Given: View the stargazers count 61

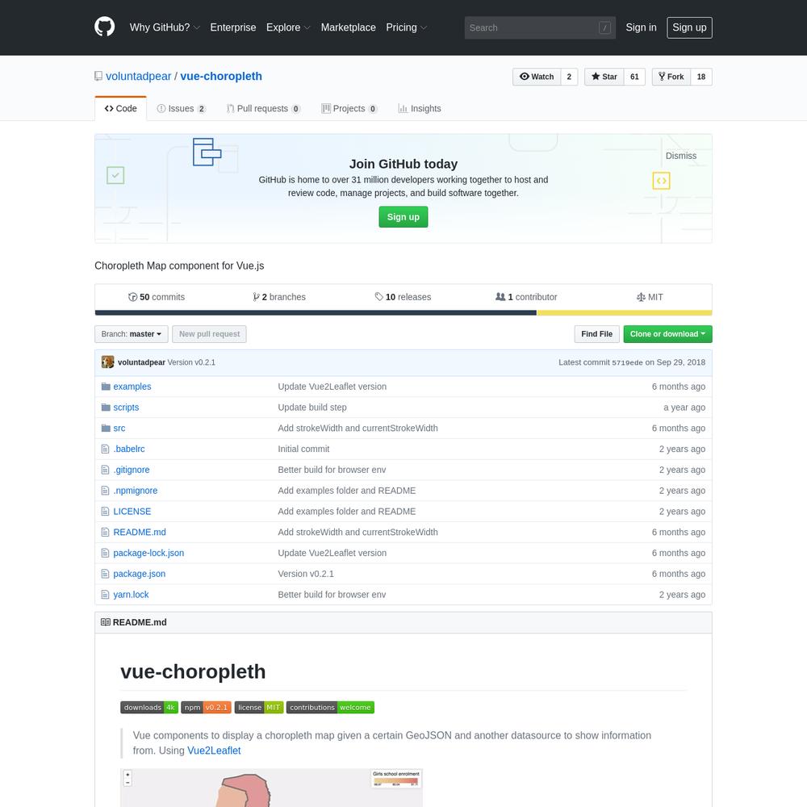Looking at the screenshot, I should pyautogui.click(x=634, y=77).
